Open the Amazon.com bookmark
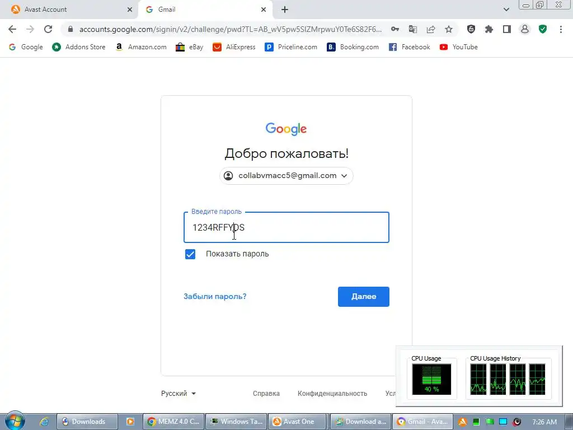 [x=140, y=47]
